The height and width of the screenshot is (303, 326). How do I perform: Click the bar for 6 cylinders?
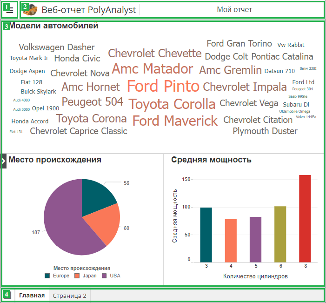280,234
